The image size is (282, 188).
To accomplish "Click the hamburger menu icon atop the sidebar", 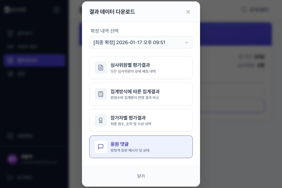I will (57, 9).
